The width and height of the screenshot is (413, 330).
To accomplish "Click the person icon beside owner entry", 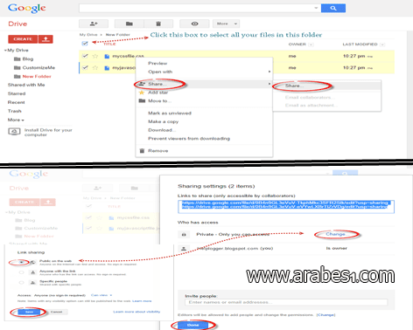I will pyautogui.click(x=184, y=249).
